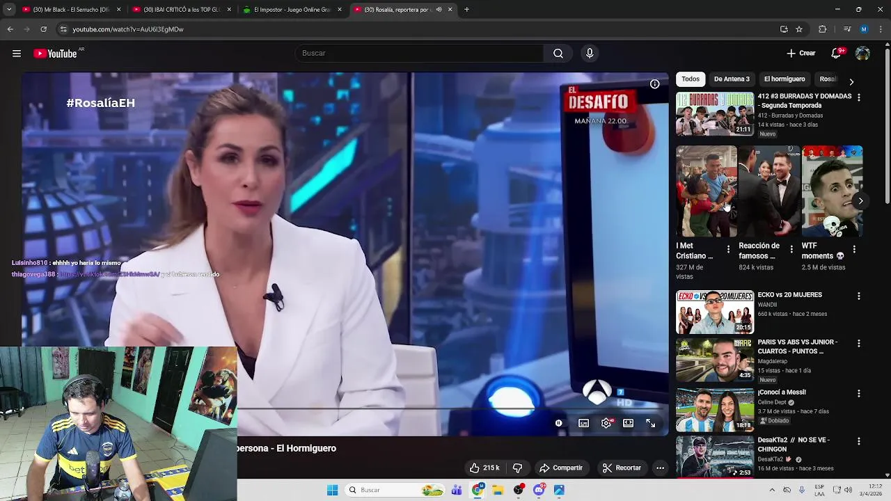Image resolution: width=891 pixels, height=501 pixels.
Task: Open Chrome media controls icon
Action: point(847,29)
